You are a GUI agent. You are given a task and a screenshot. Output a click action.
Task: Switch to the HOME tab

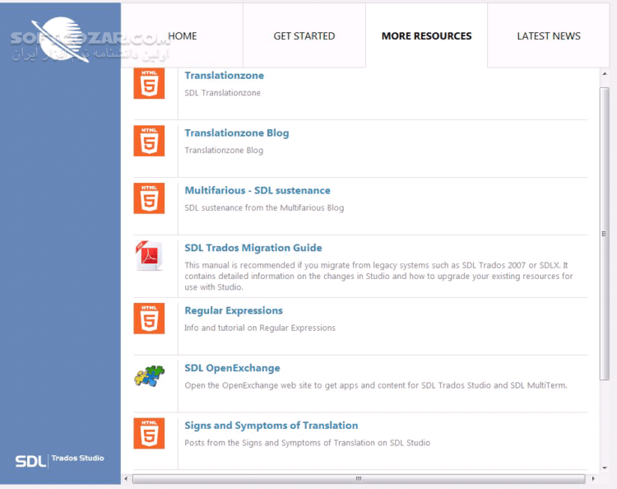pyautogui.click(x=182, y=36)
